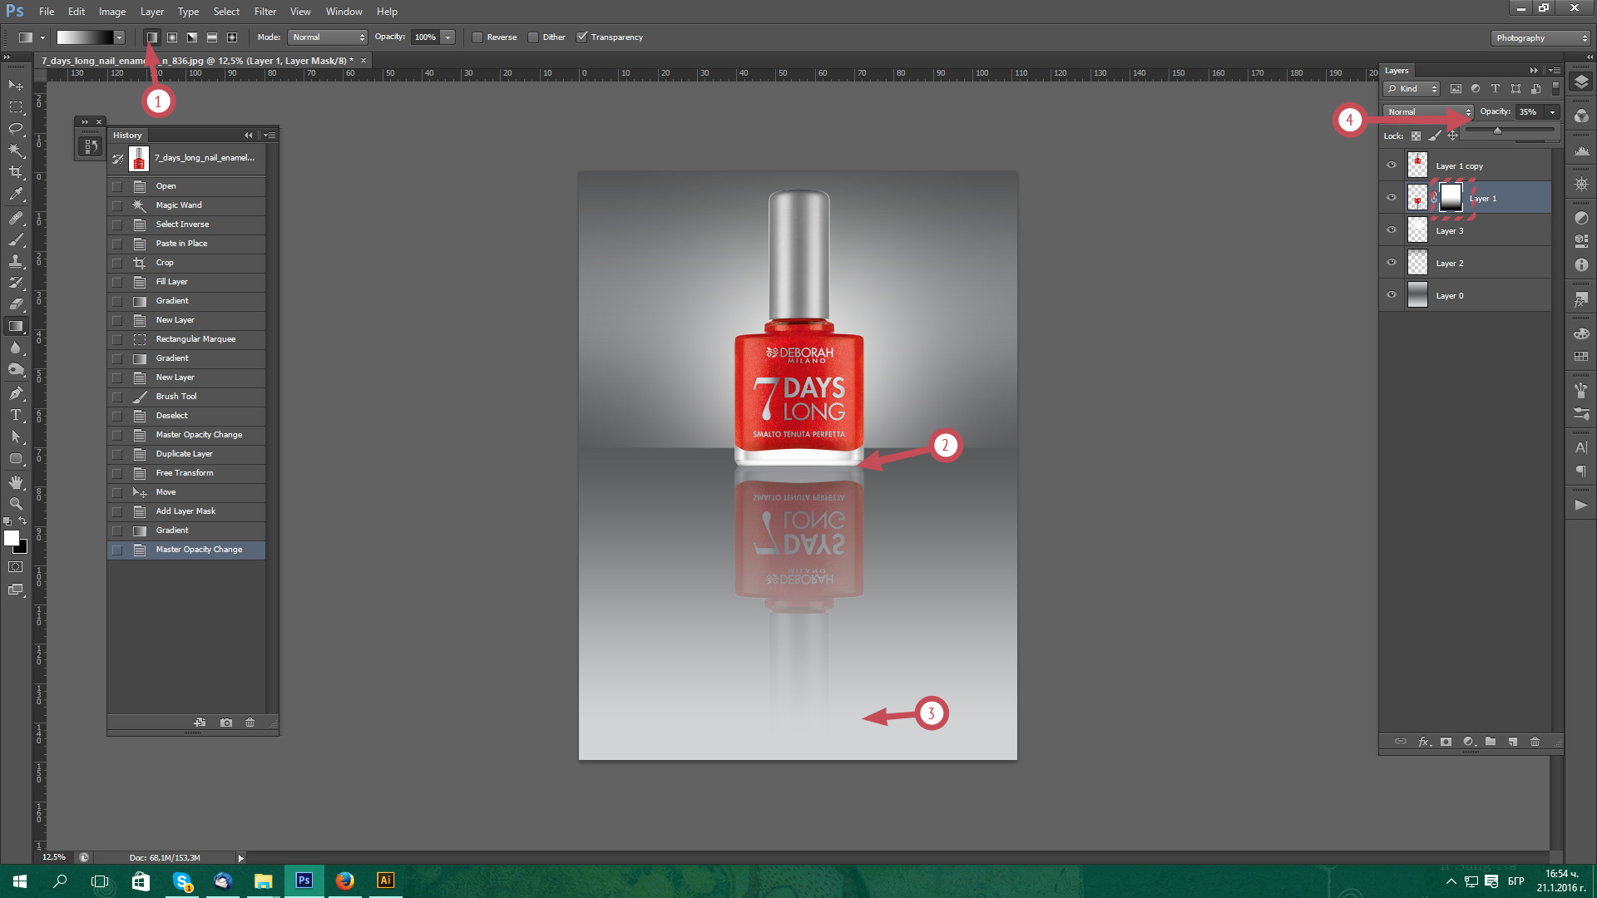The image size is (1597, 898).
Task: Select the Hand tool
Action: coord(16,482)
